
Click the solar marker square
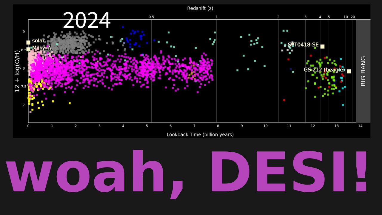tap(28, 42)
